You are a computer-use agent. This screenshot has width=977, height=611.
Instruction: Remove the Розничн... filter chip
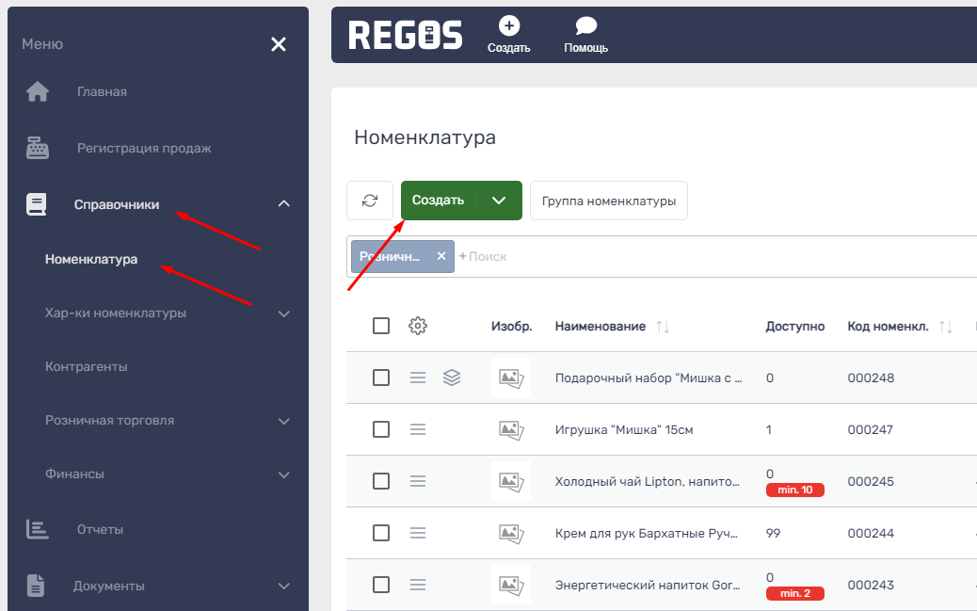tap(440, 256)
